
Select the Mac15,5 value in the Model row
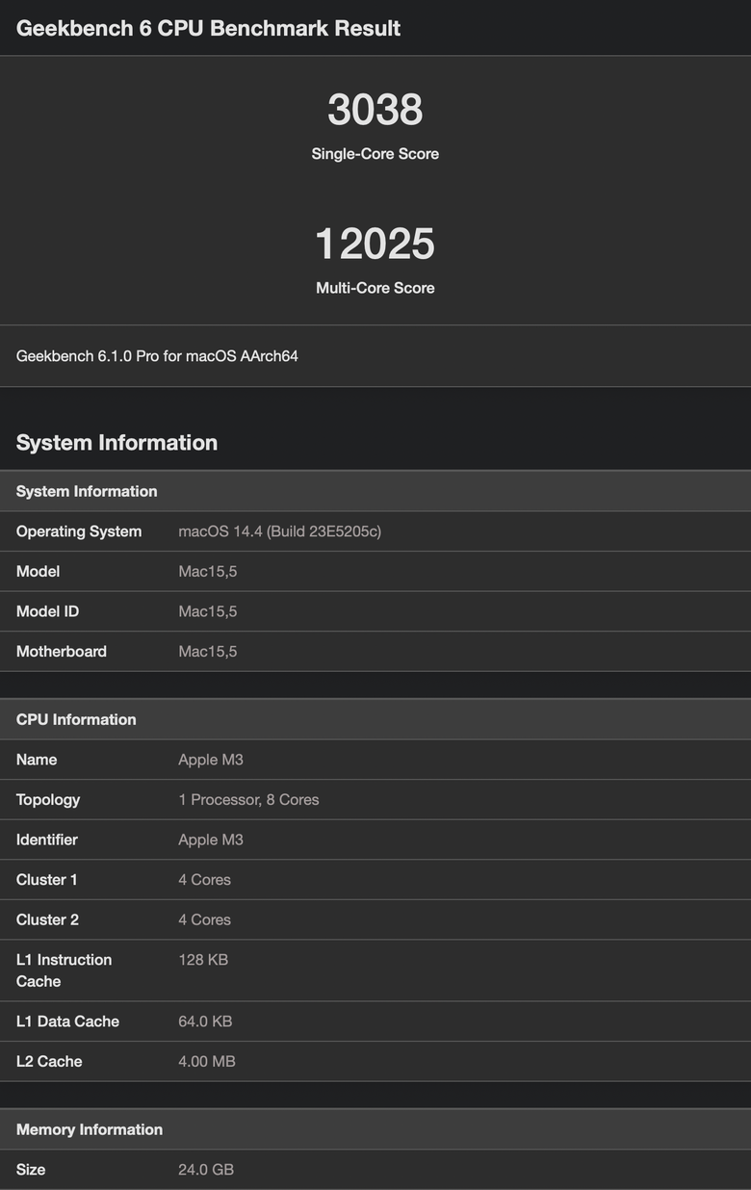tap(208, 572)
